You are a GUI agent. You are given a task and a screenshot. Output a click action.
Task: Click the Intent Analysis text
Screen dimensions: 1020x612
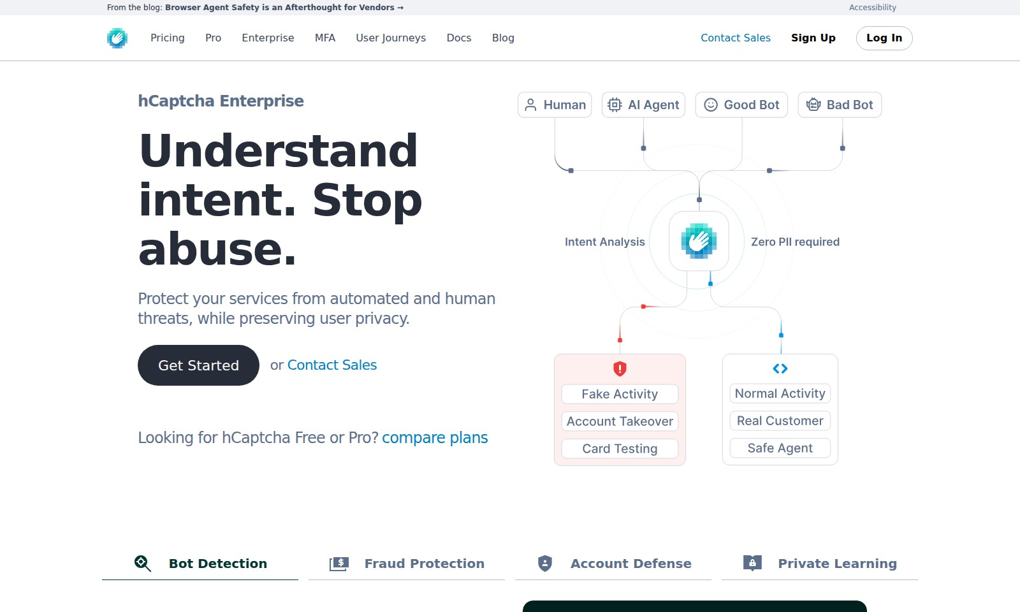tap(605, 242)
